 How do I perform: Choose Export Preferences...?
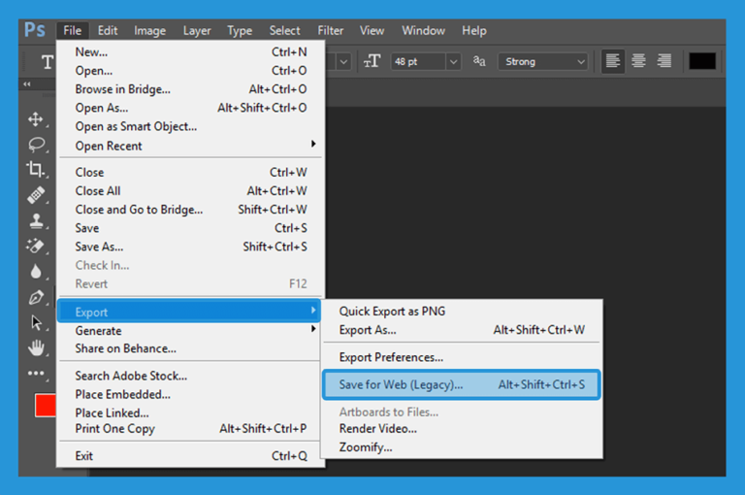click(462, 357)
